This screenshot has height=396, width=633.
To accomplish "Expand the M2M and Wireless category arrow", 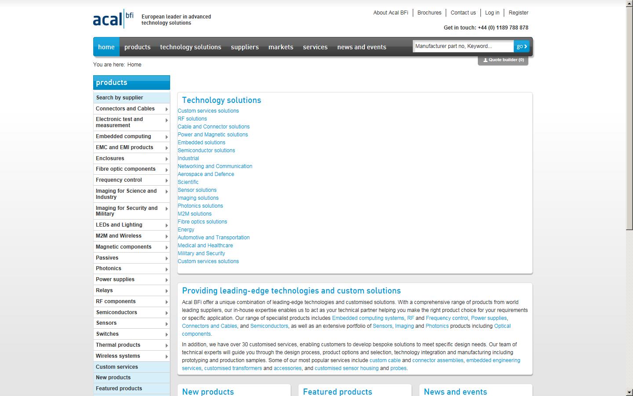I will coord(167,236).
